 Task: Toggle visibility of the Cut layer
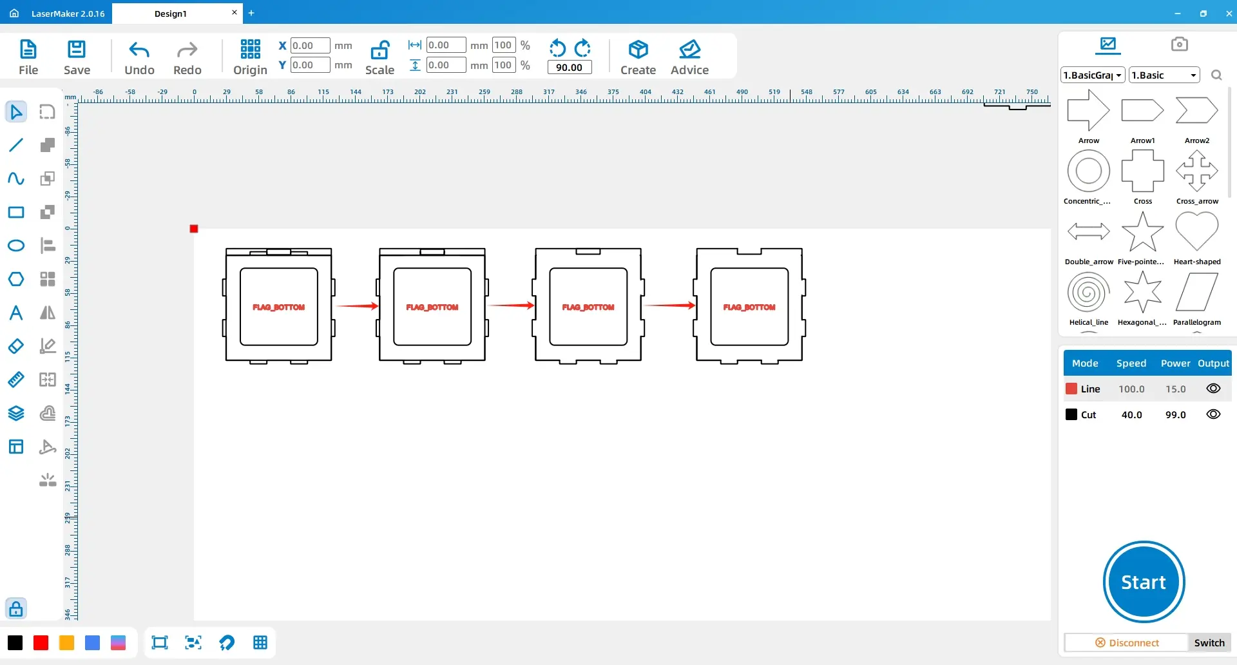(x=1213, y=414)
